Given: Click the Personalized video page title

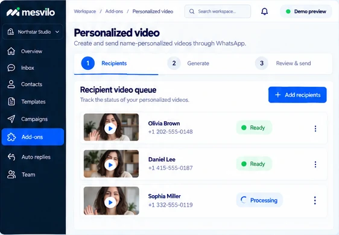Looking at the screenshot, I should click(117, 33).
